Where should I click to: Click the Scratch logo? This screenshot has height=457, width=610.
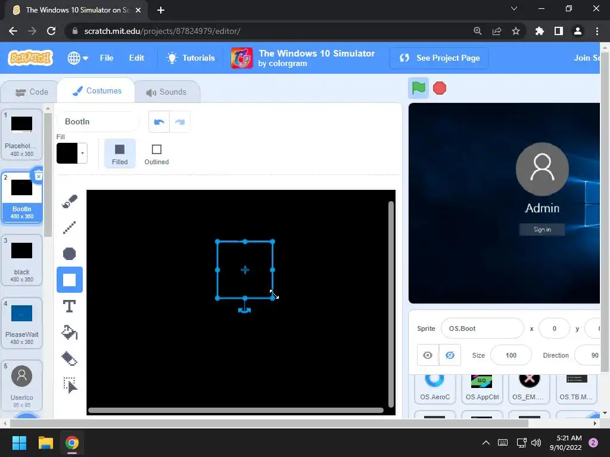[30, 58]
